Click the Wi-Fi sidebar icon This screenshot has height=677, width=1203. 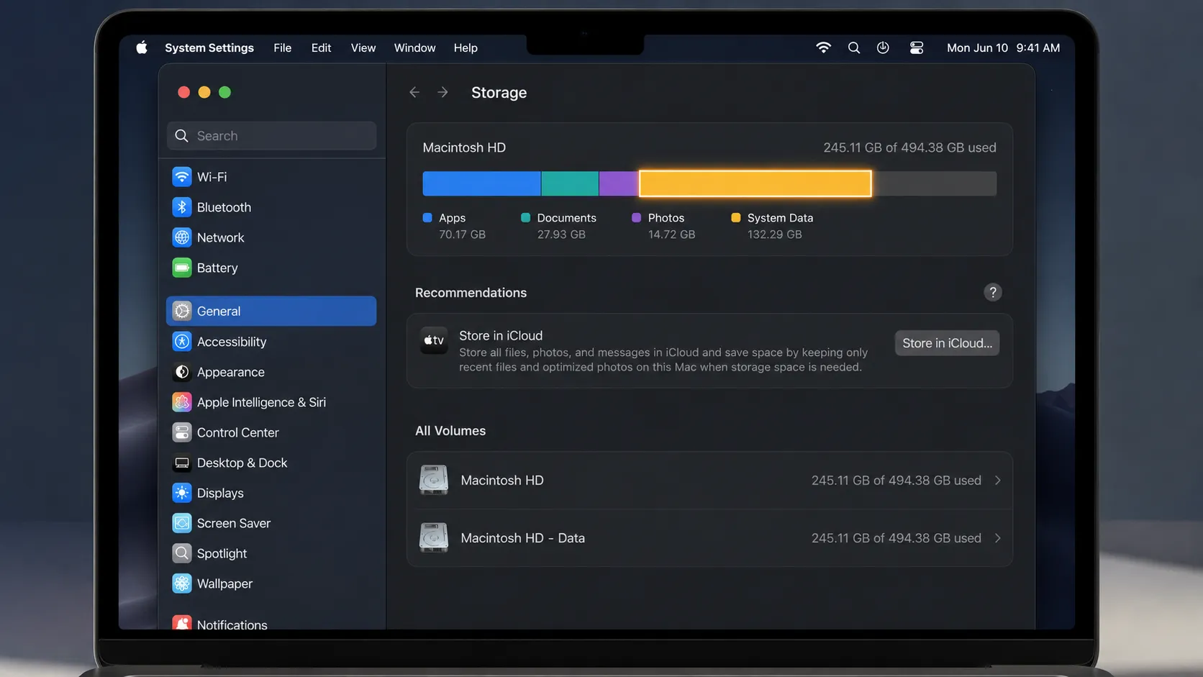pos(182,176)
